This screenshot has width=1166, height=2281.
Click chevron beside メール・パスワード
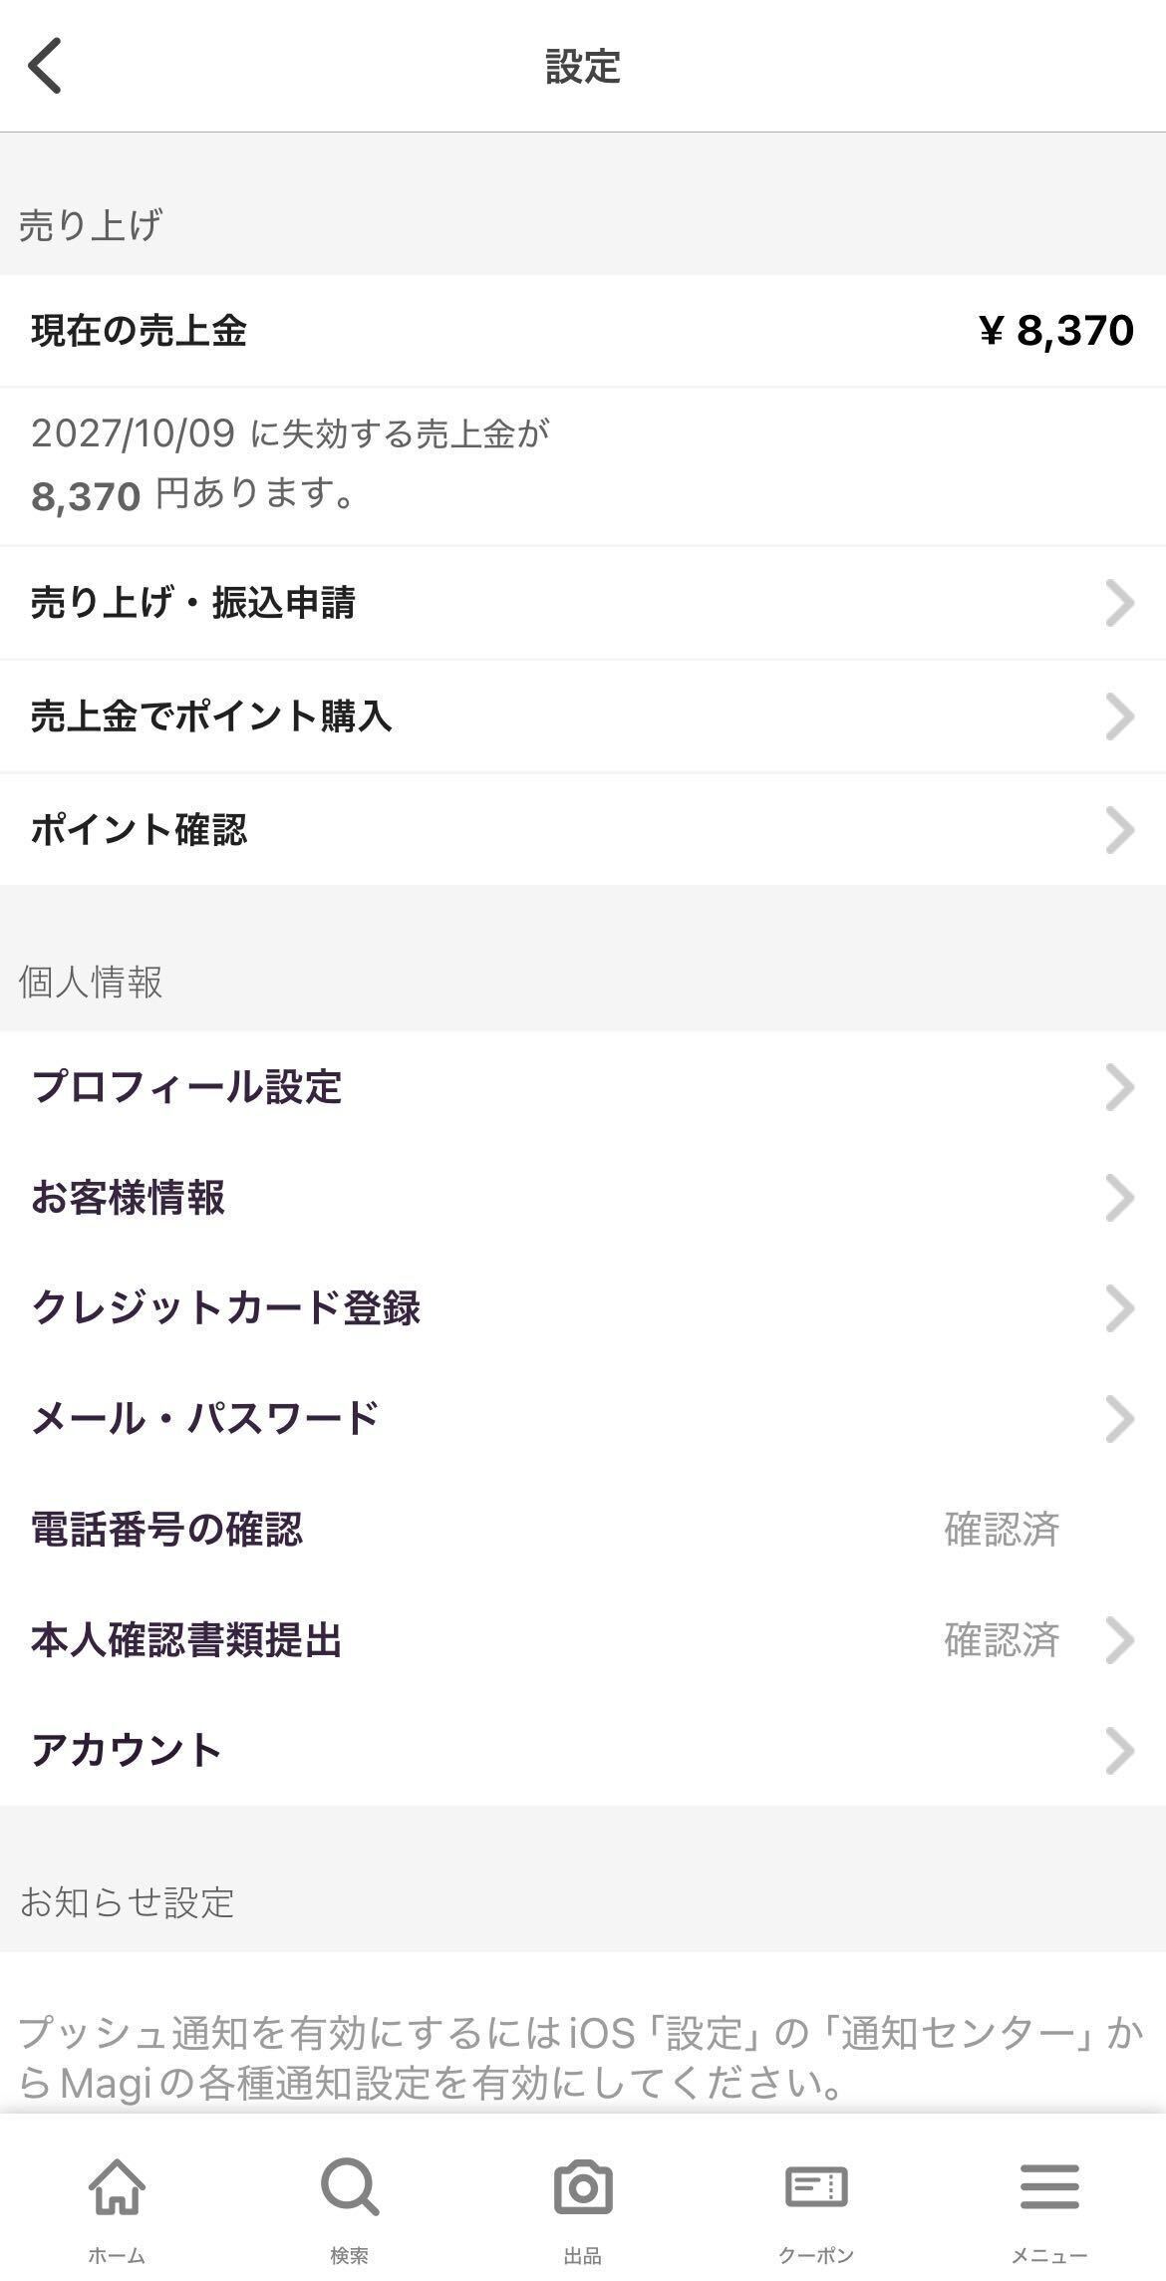click(x=1119, y=1419)
